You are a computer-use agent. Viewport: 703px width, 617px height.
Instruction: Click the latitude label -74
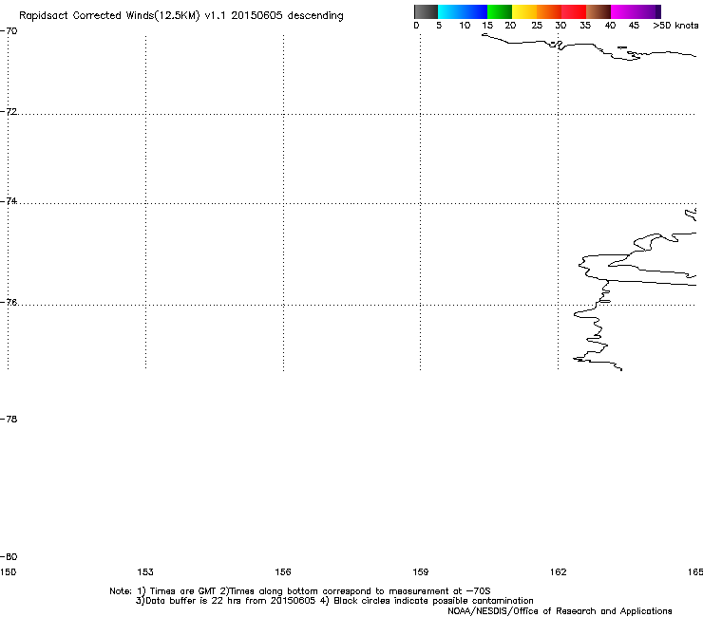point(9,200)
